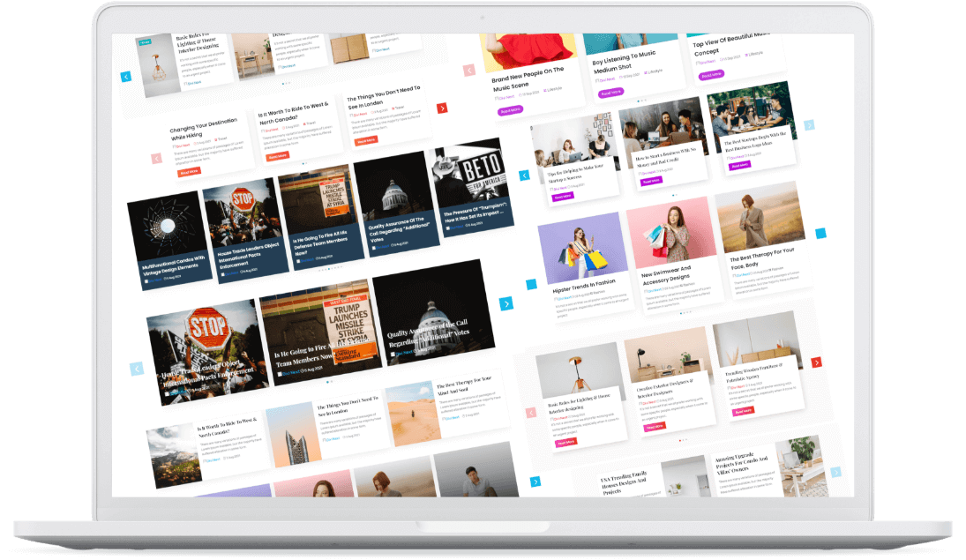This screenshot has width=966, height=560.
Task: Click light-blue previous arrow beside large STOP sign image
Action: click(x=137, y=369)
